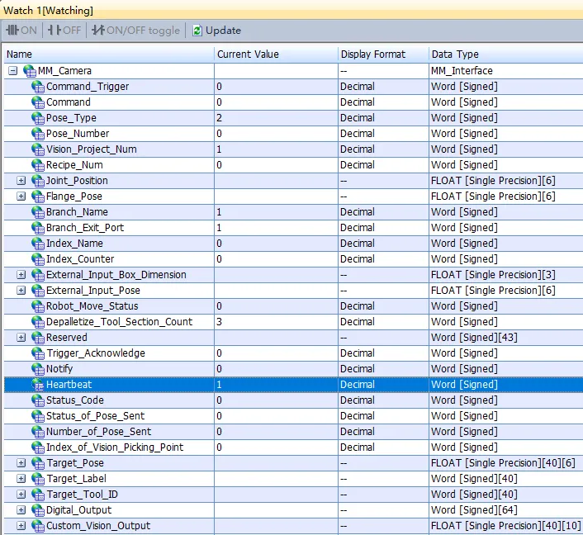The width and height of the screenshot is (583, 535).
Task: Click the Data Type column header
Action: 505,54
